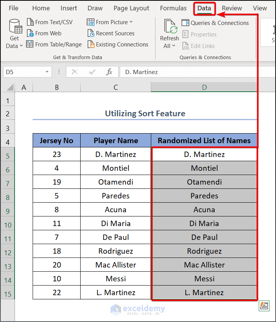Open the Name Box dropdown arrow
This screenshot has height=322, width=276.
[x=47, y=72]
